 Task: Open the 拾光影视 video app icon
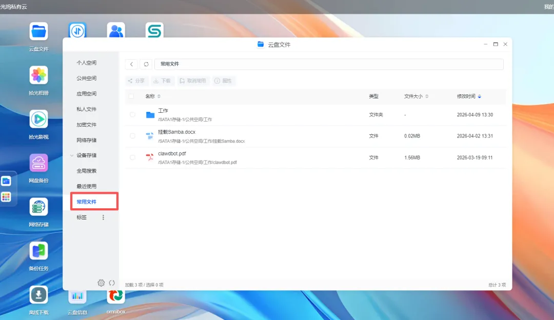pos(38,119)
